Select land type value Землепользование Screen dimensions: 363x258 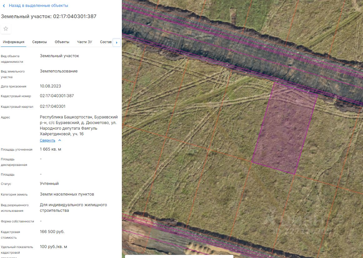59,71
